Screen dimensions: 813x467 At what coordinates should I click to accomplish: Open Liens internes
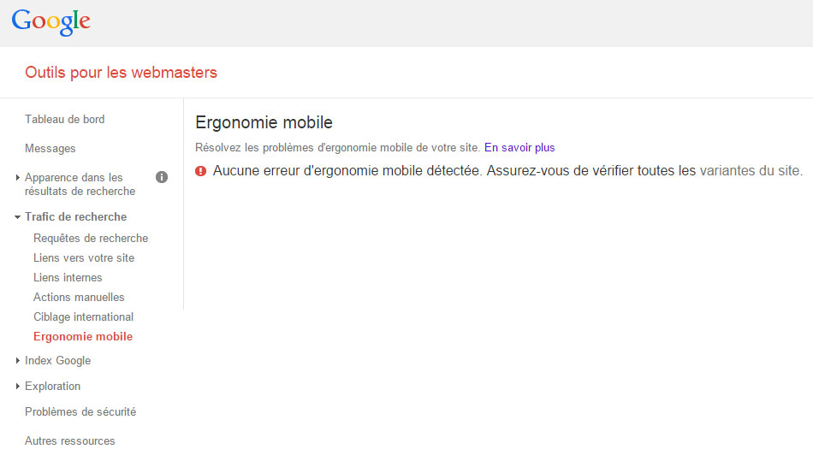pyautogui.click(x=68, y=277)
